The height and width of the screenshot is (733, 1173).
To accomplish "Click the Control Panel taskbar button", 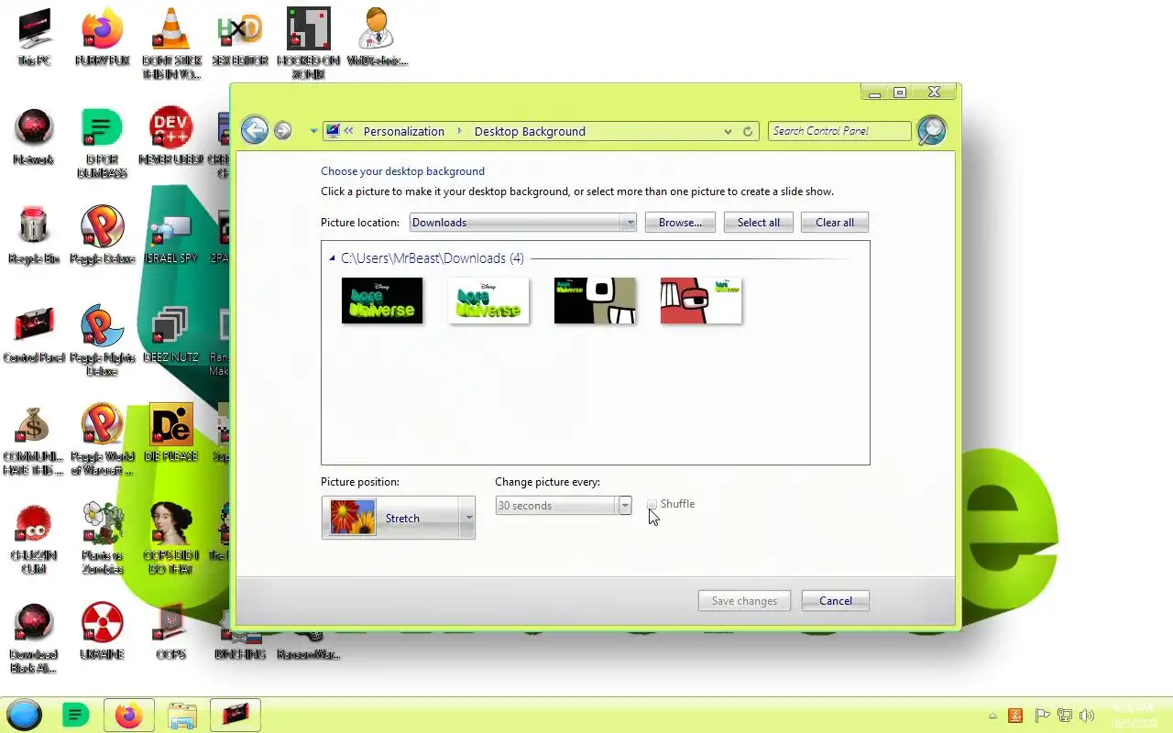I will pos(236,715).
